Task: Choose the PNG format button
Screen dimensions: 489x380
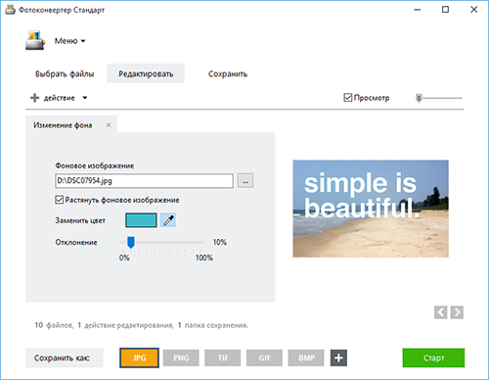Action: 181,357
